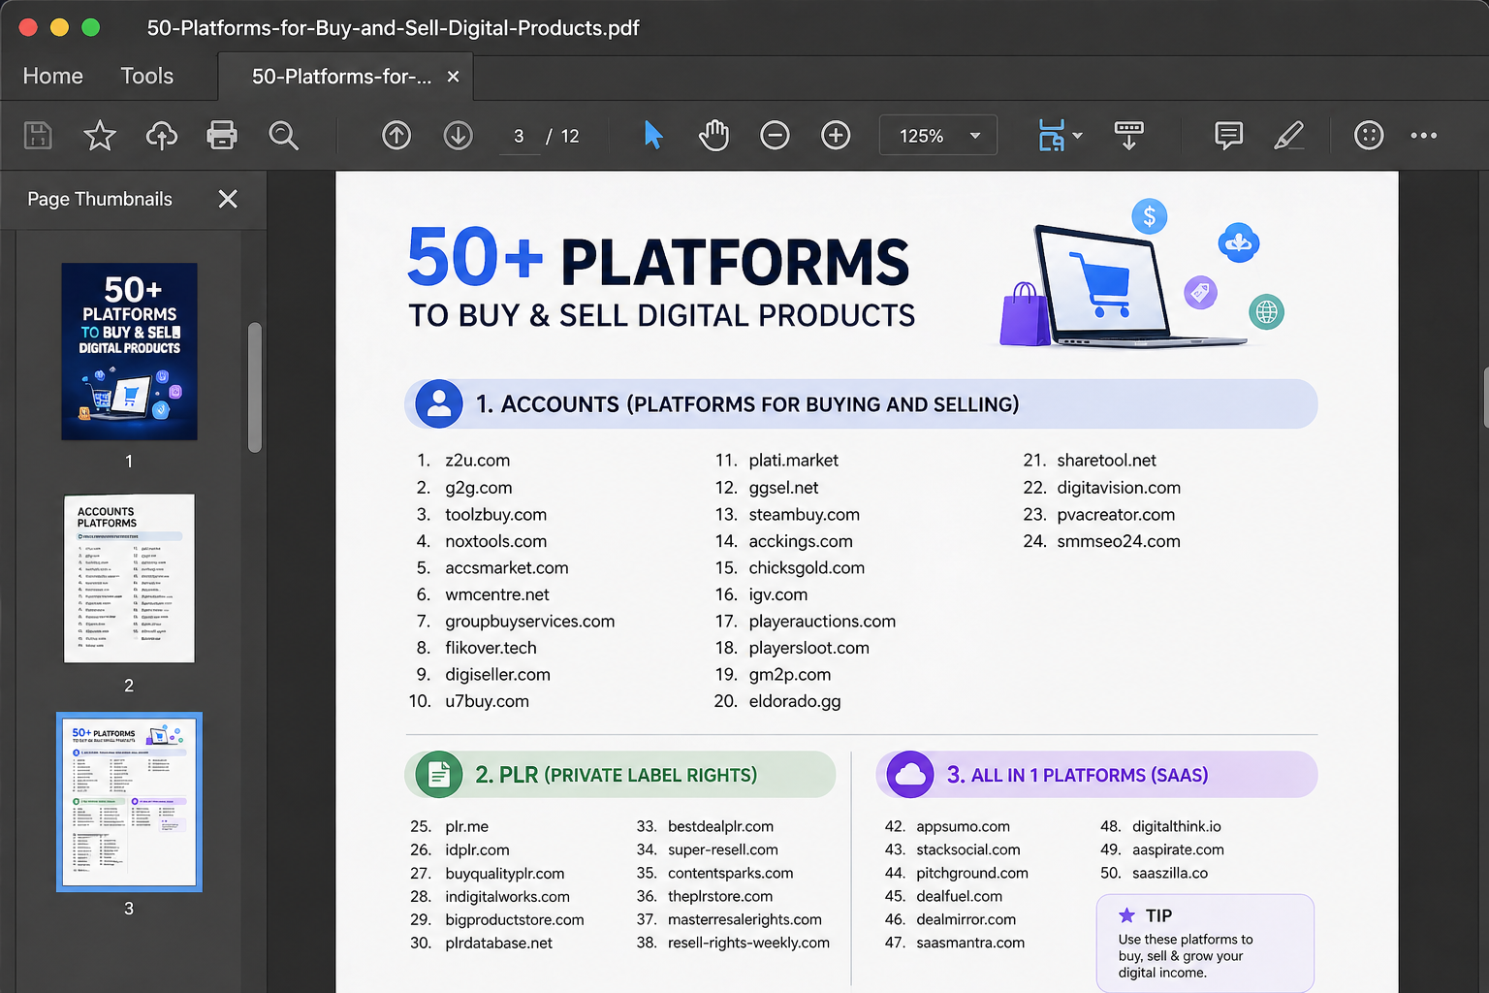
Task: Click the g2g.com entry
Action: pos(478,488)
